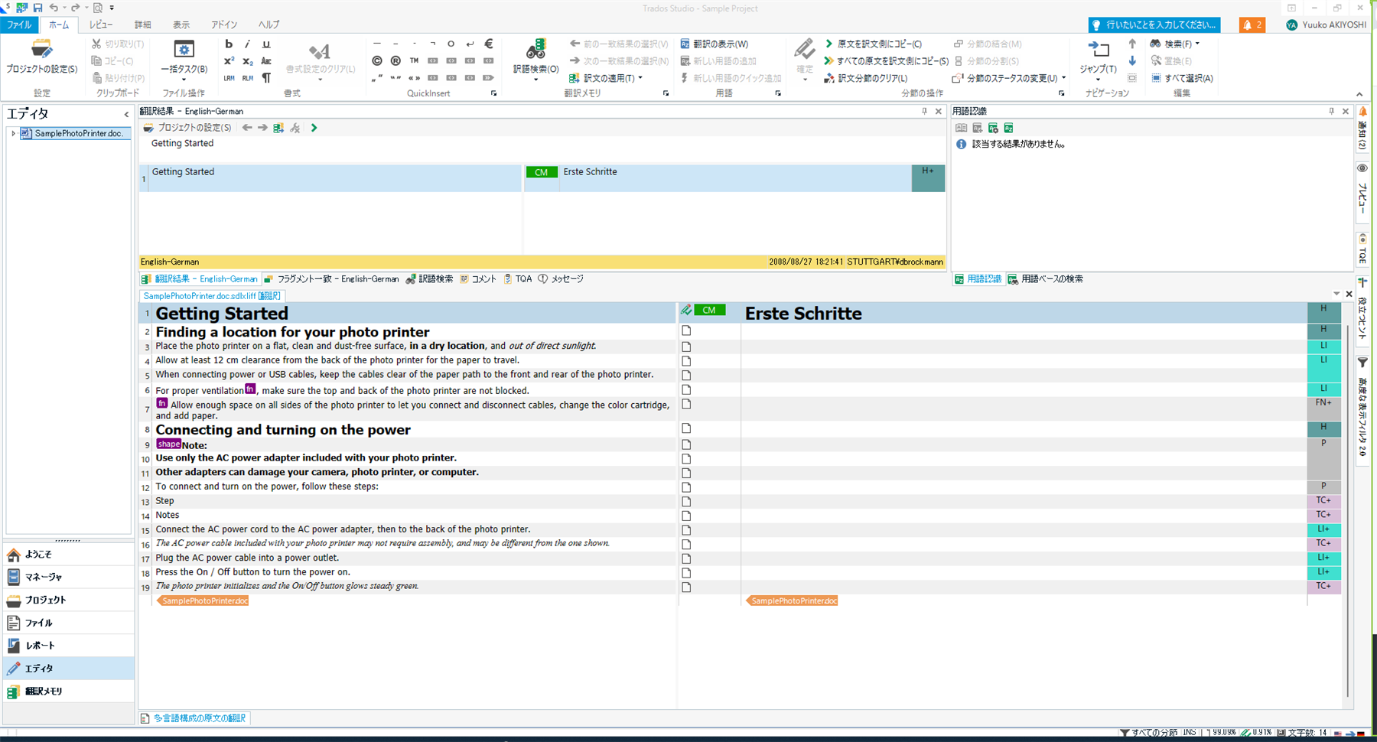
Task: Open QuickInsert group dialog launcher
Action: click(493, 93)
